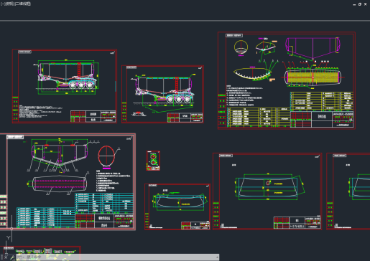Close the drawing window

[x=366, y=4]
